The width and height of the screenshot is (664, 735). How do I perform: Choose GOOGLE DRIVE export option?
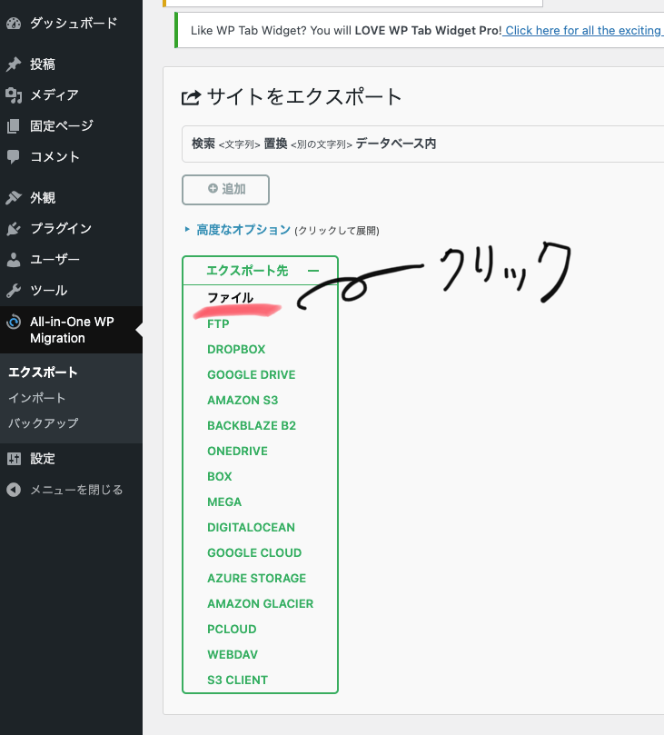[x=252, y=375]
